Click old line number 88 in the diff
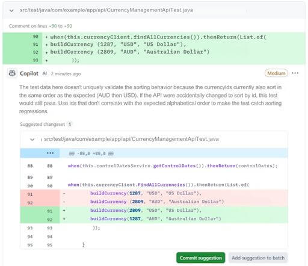 coord(30,166)
